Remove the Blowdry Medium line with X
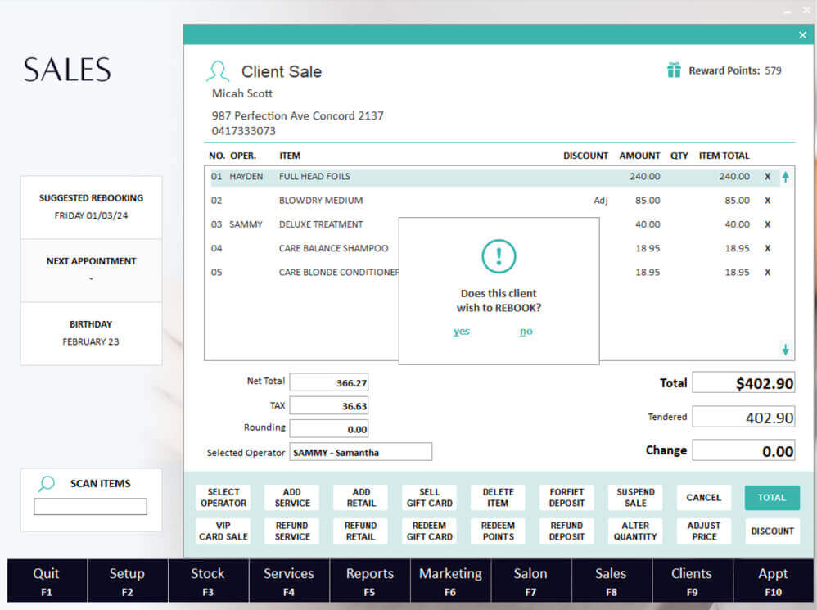 [x=767, y=200]
